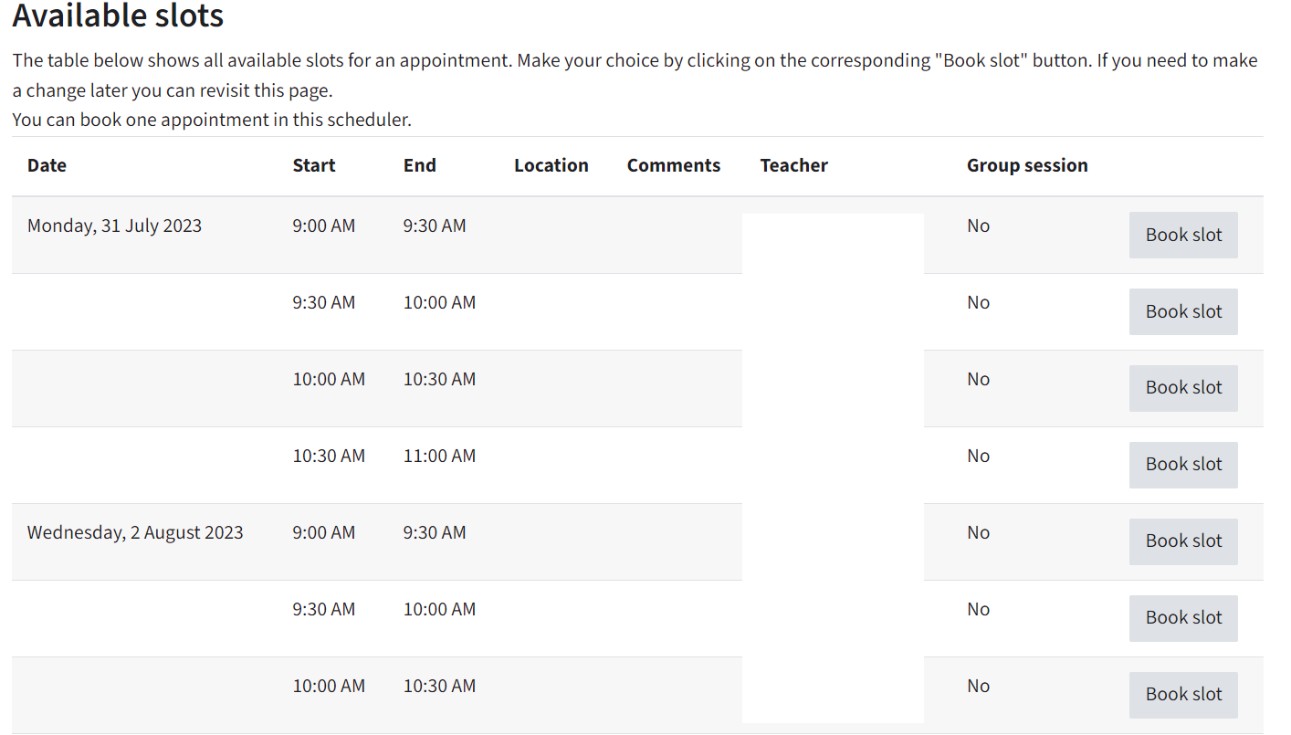Book the Monday 10:30 AM to 11:00 AM slot
1291x735 pixels.
click(1183, 465)
